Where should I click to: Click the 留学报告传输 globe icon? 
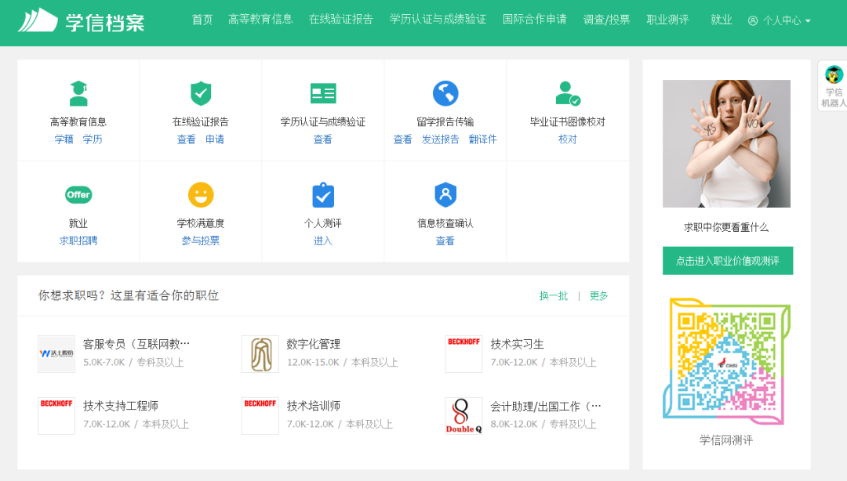445,93
